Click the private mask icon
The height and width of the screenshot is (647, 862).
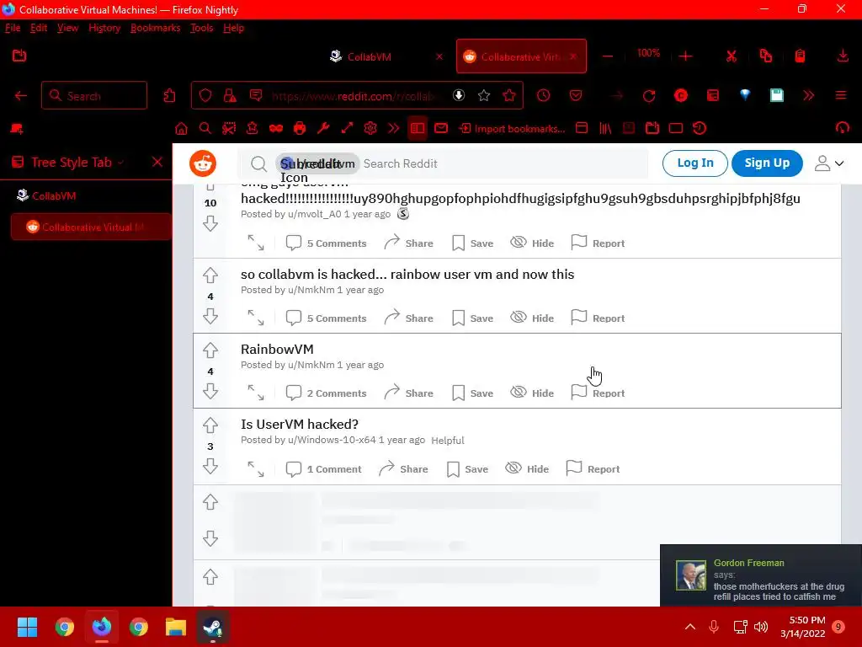coord(276,129)
